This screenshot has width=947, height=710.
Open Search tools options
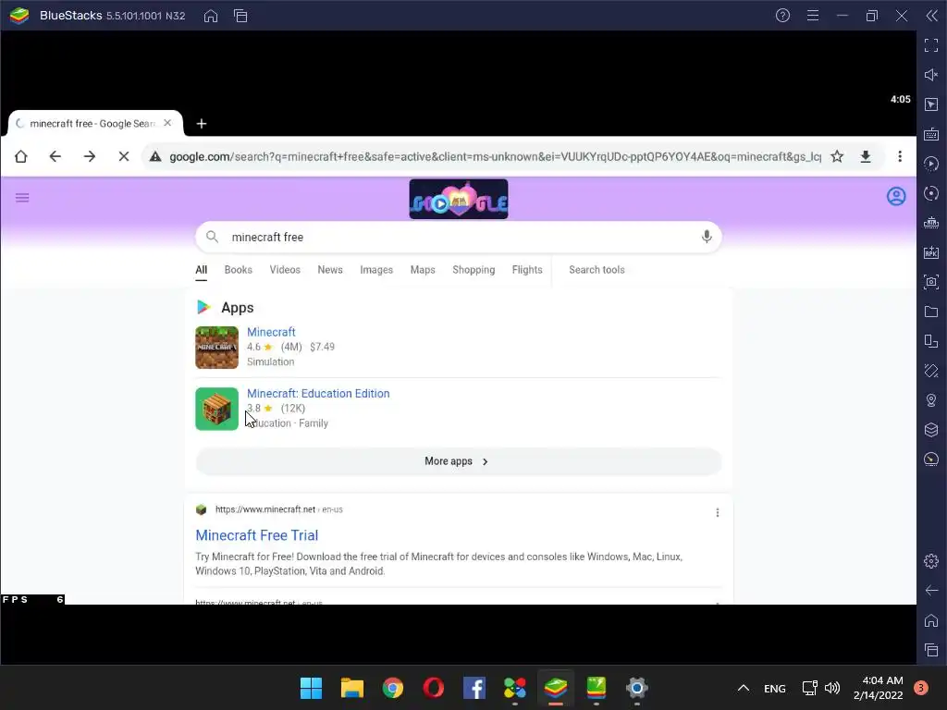tap(596, 270)
